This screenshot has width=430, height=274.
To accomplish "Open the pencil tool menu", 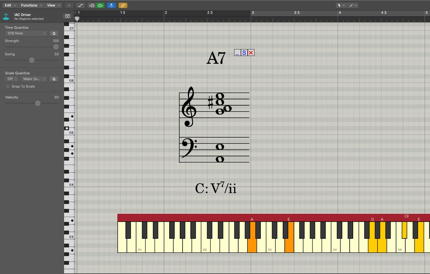I will coord(353,5).
